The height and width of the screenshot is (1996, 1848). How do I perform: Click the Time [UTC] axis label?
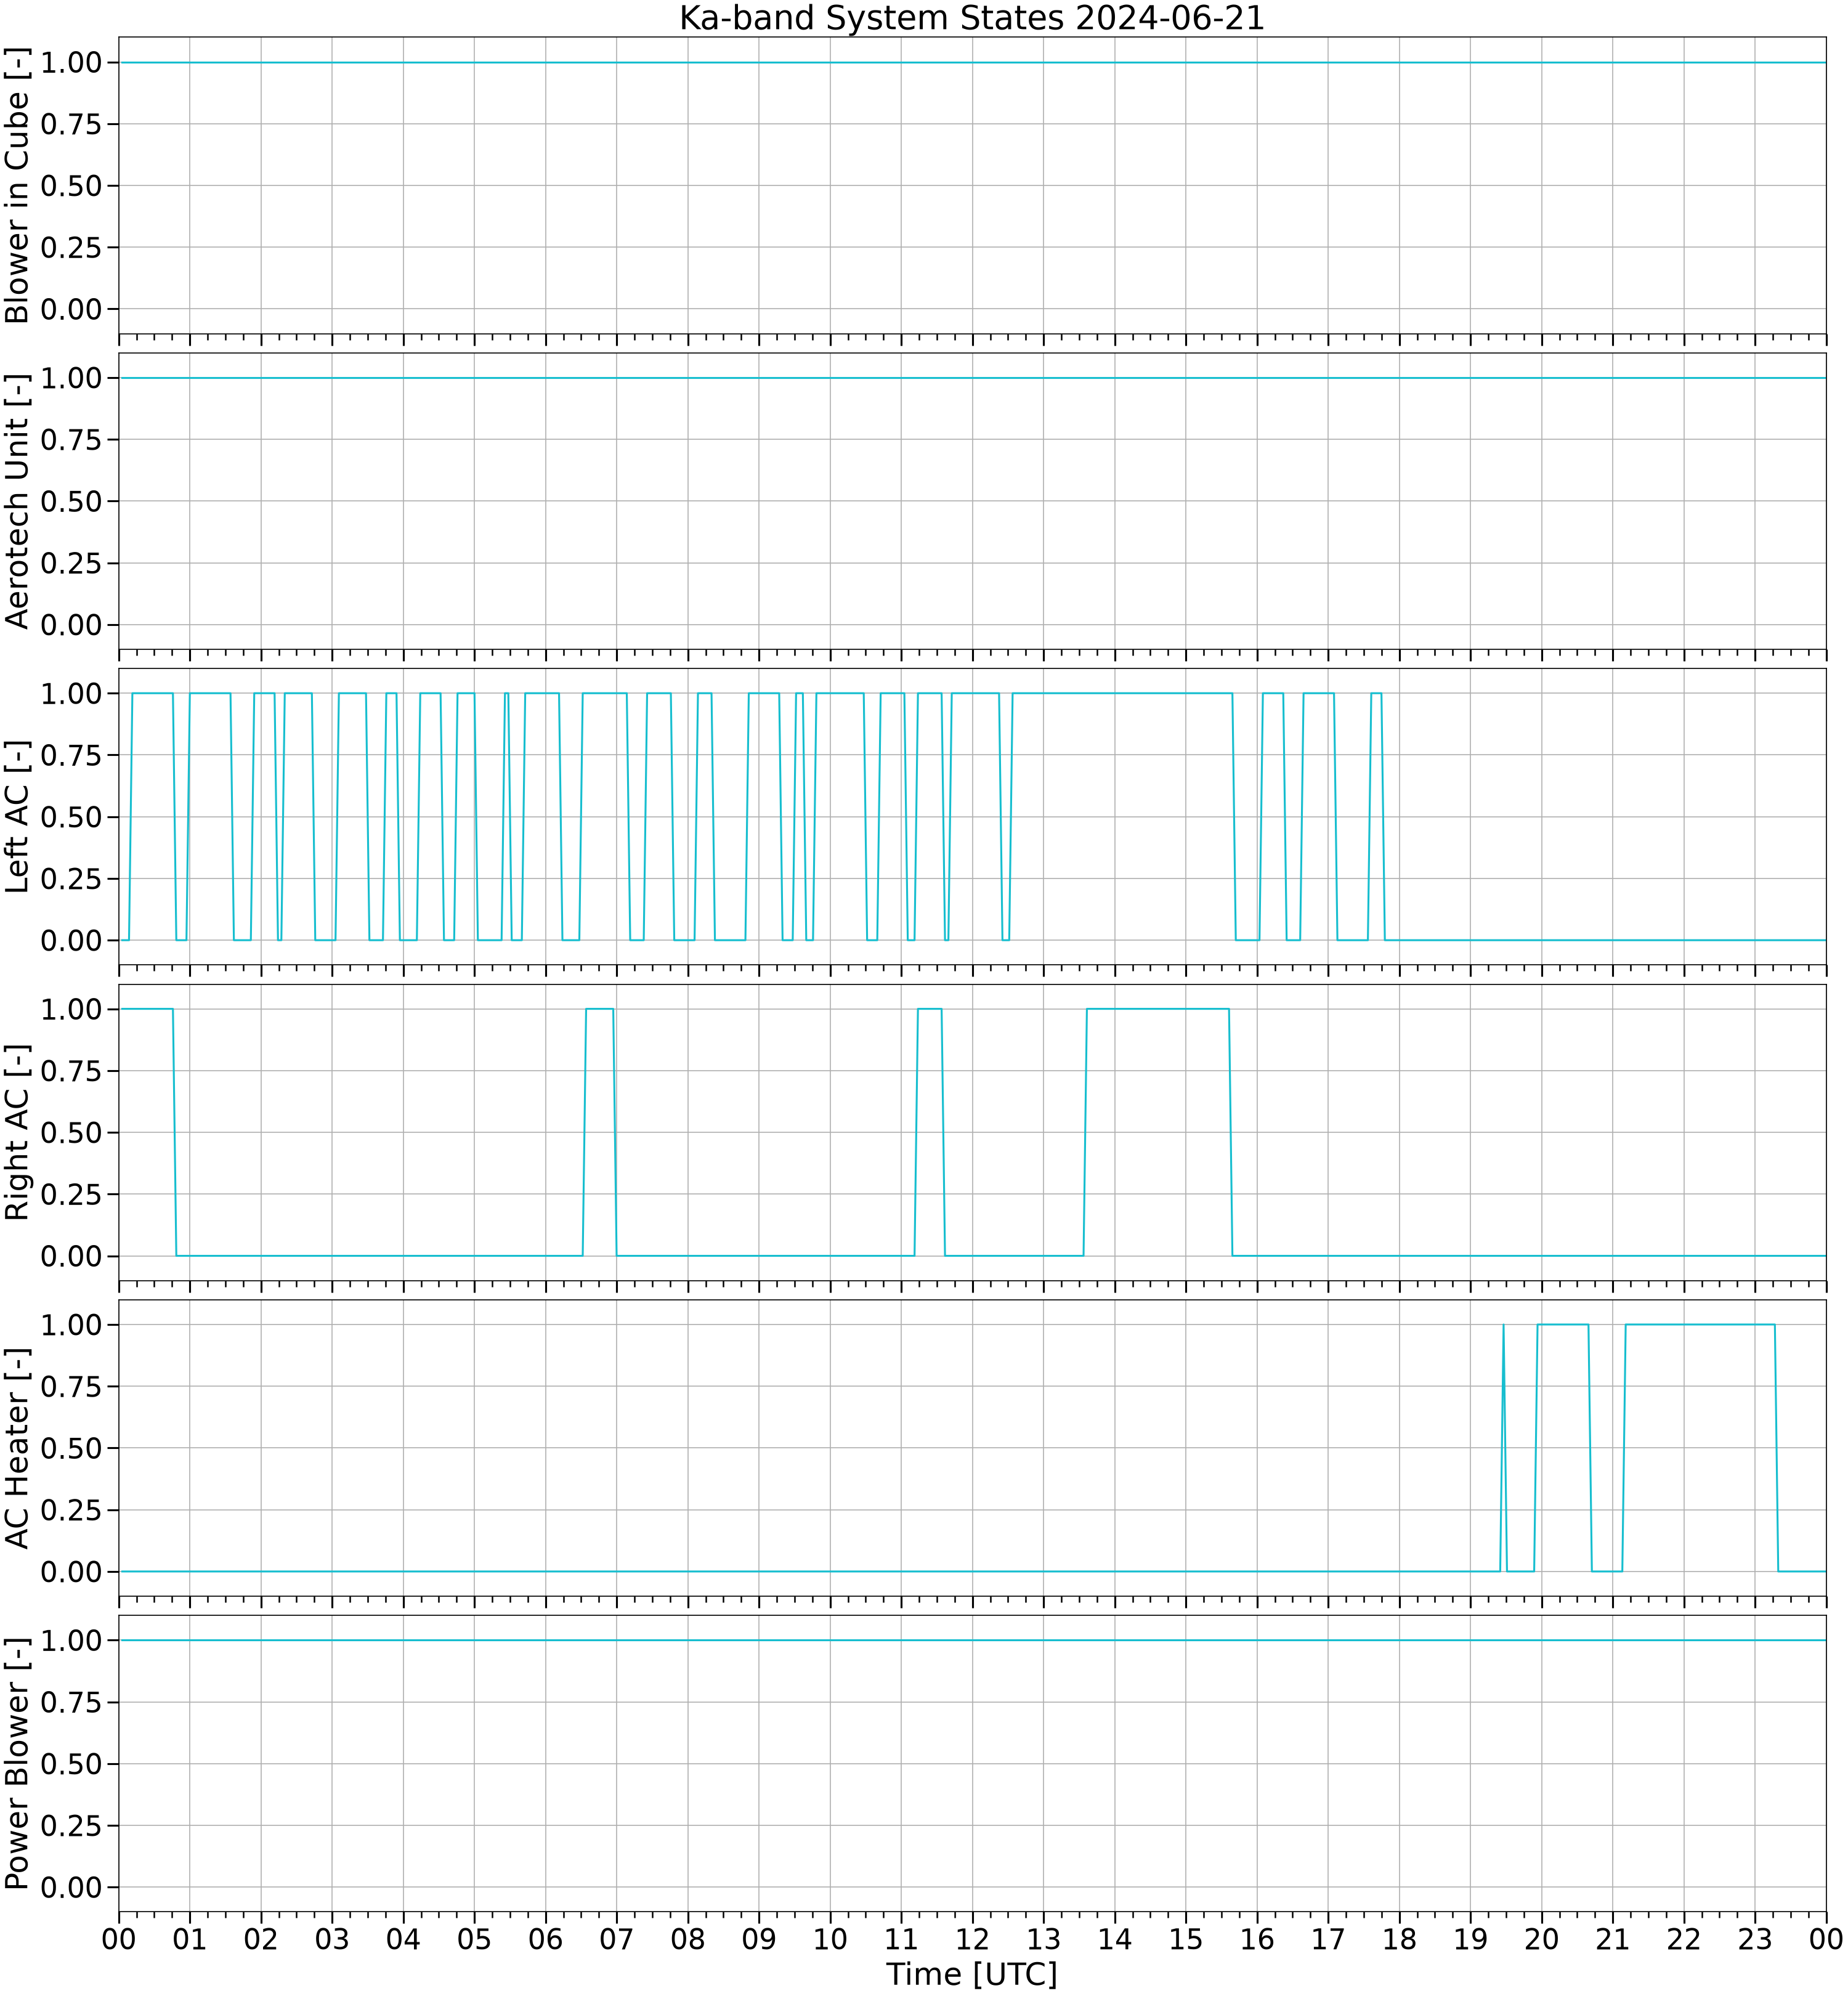click(x=971, y=1973)
